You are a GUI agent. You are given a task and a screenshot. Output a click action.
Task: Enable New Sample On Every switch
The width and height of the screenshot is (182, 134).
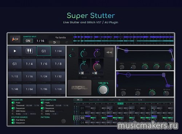(43, 114)
